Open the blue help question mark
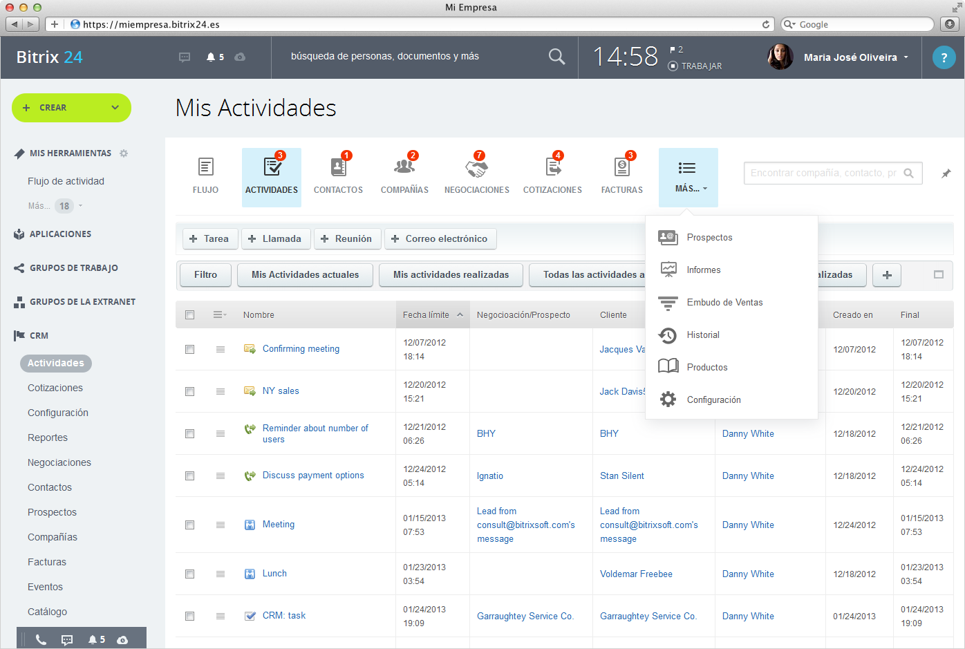The width and height of the screenshot is (965, 649). [x=944, y=57]
